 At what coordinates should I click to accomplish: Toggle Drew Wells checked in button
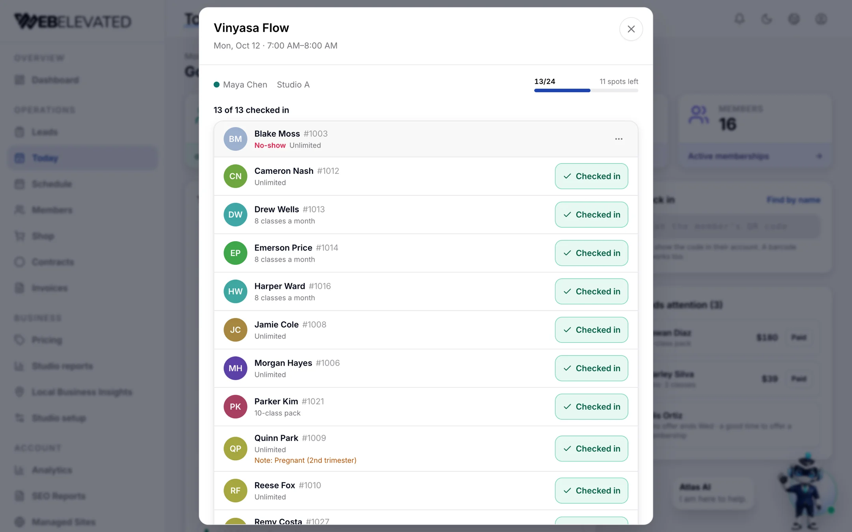coord(591,214)
